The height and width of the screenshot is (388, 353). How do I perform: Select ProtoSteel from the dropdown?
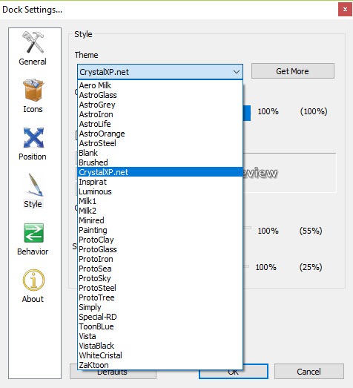(159, 288)
